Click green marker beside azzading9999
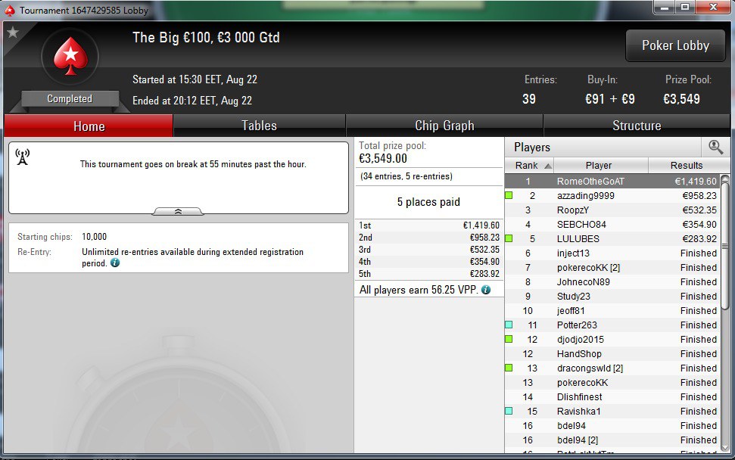 pyautogui.click(x=509, y=195)
